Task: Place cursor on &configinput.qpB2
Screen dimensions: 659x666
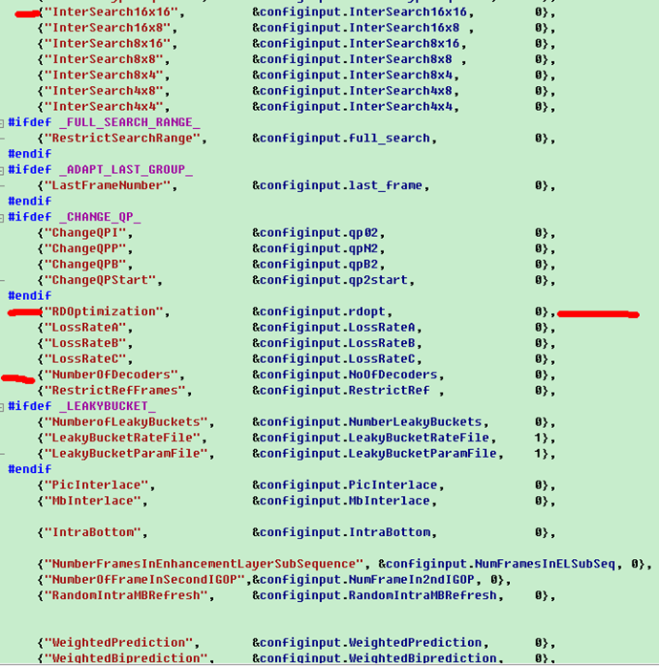Action: coord(315,264)
